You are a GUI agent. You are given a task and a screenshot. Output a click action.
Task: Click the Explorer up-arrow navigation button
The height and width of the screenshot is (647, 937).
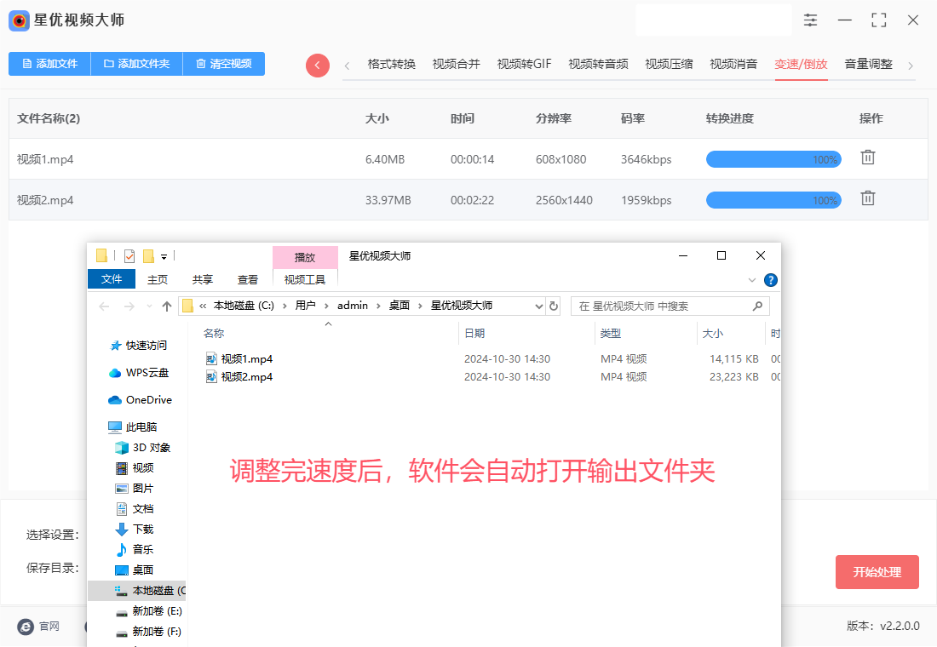[167, 306]
